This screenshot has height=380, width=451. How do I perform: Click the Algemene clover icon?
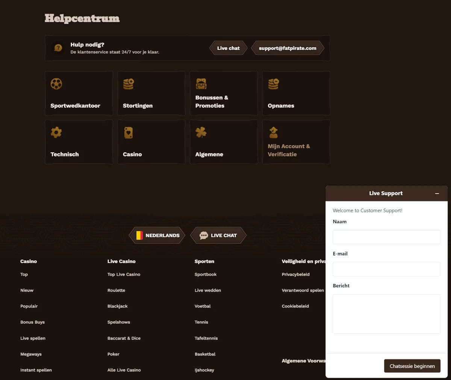(201, 132)
